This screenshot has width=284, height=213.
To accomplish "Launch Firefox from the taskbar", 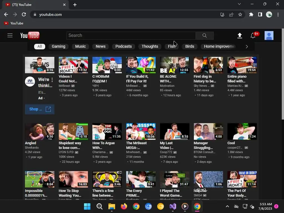I will [124, 206].
